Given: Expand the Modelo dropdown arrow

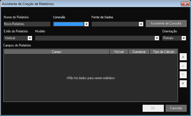Looking at the screenshot, I should pos(157,38).
